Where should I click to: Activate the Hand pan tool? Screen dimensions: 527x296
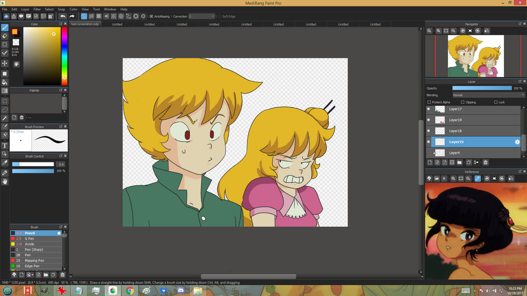[5, 181]
